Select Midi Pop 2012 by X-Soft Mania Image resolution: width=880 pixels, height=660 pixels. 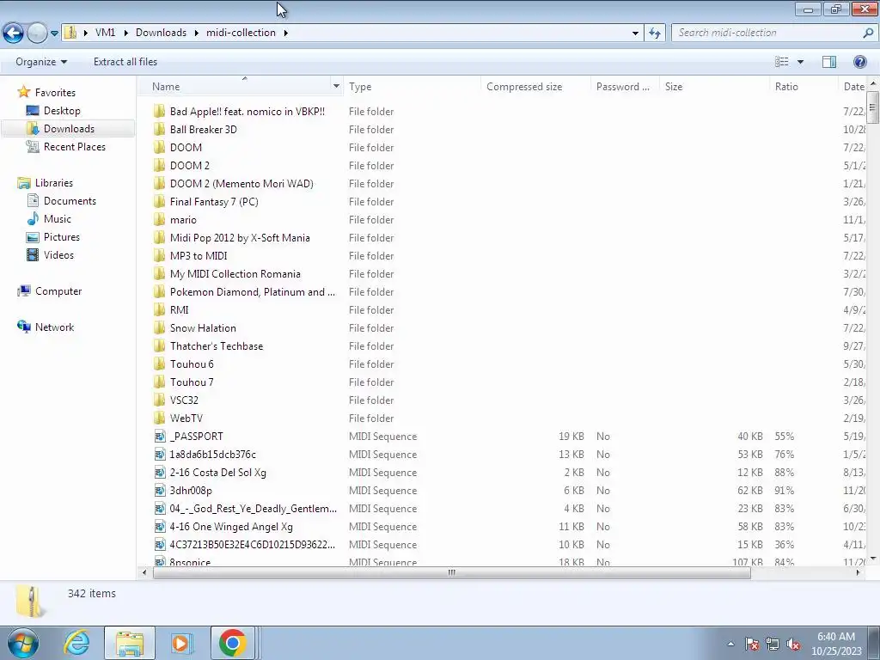pos(240,238)
